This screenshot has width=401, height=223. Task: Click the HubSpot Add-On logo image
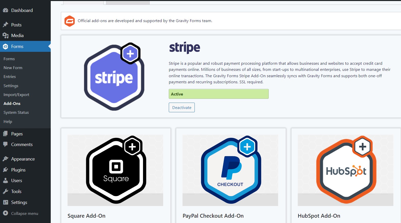coord(345,170)
